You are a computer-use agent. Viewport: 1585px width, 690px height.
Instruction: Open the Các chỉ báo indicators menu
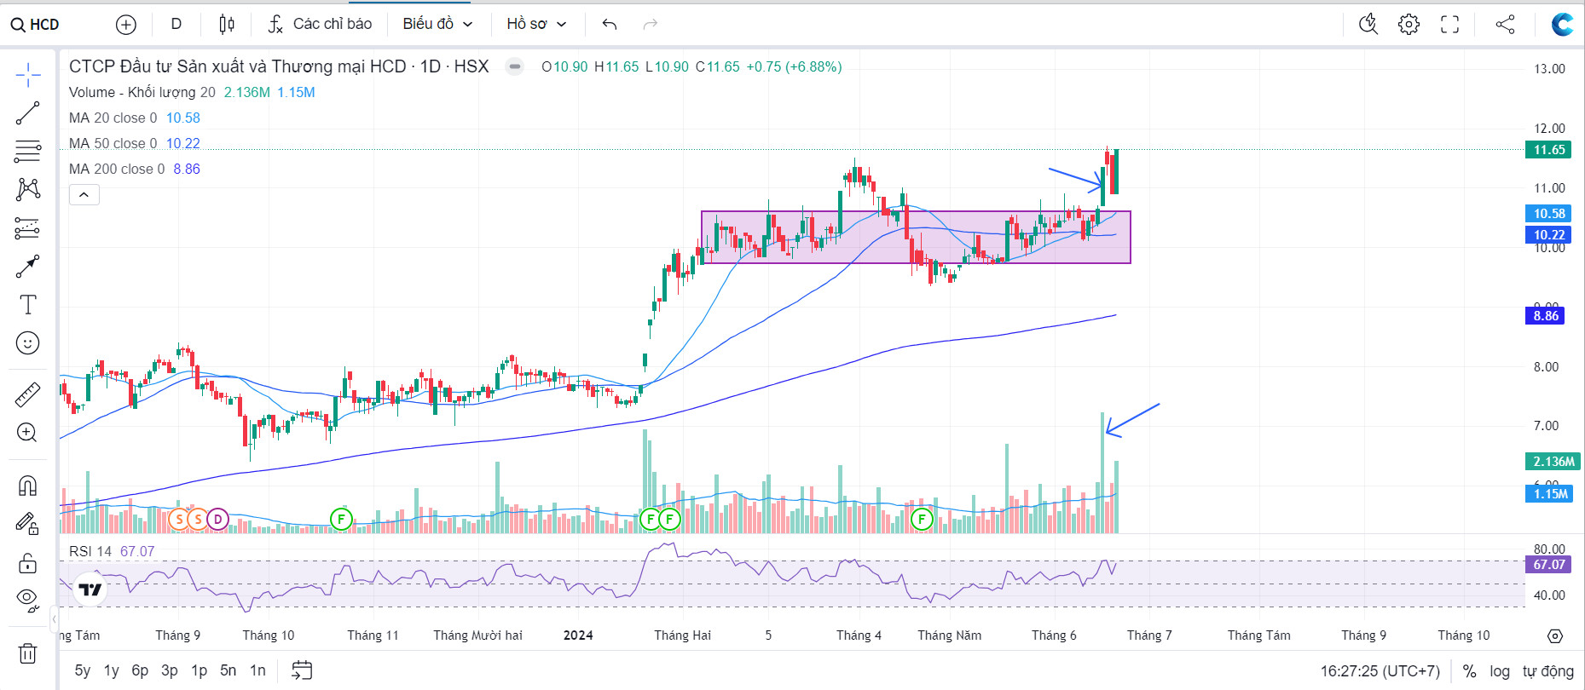pyautogui.click(x=321, y=25)
